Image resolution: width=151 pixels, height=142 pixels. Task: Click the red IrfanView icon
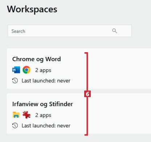tap(26, 115)
